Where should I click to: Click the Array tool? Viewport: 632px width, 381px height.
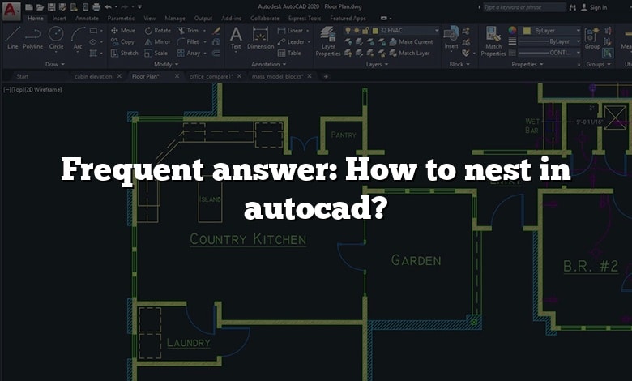189,53
